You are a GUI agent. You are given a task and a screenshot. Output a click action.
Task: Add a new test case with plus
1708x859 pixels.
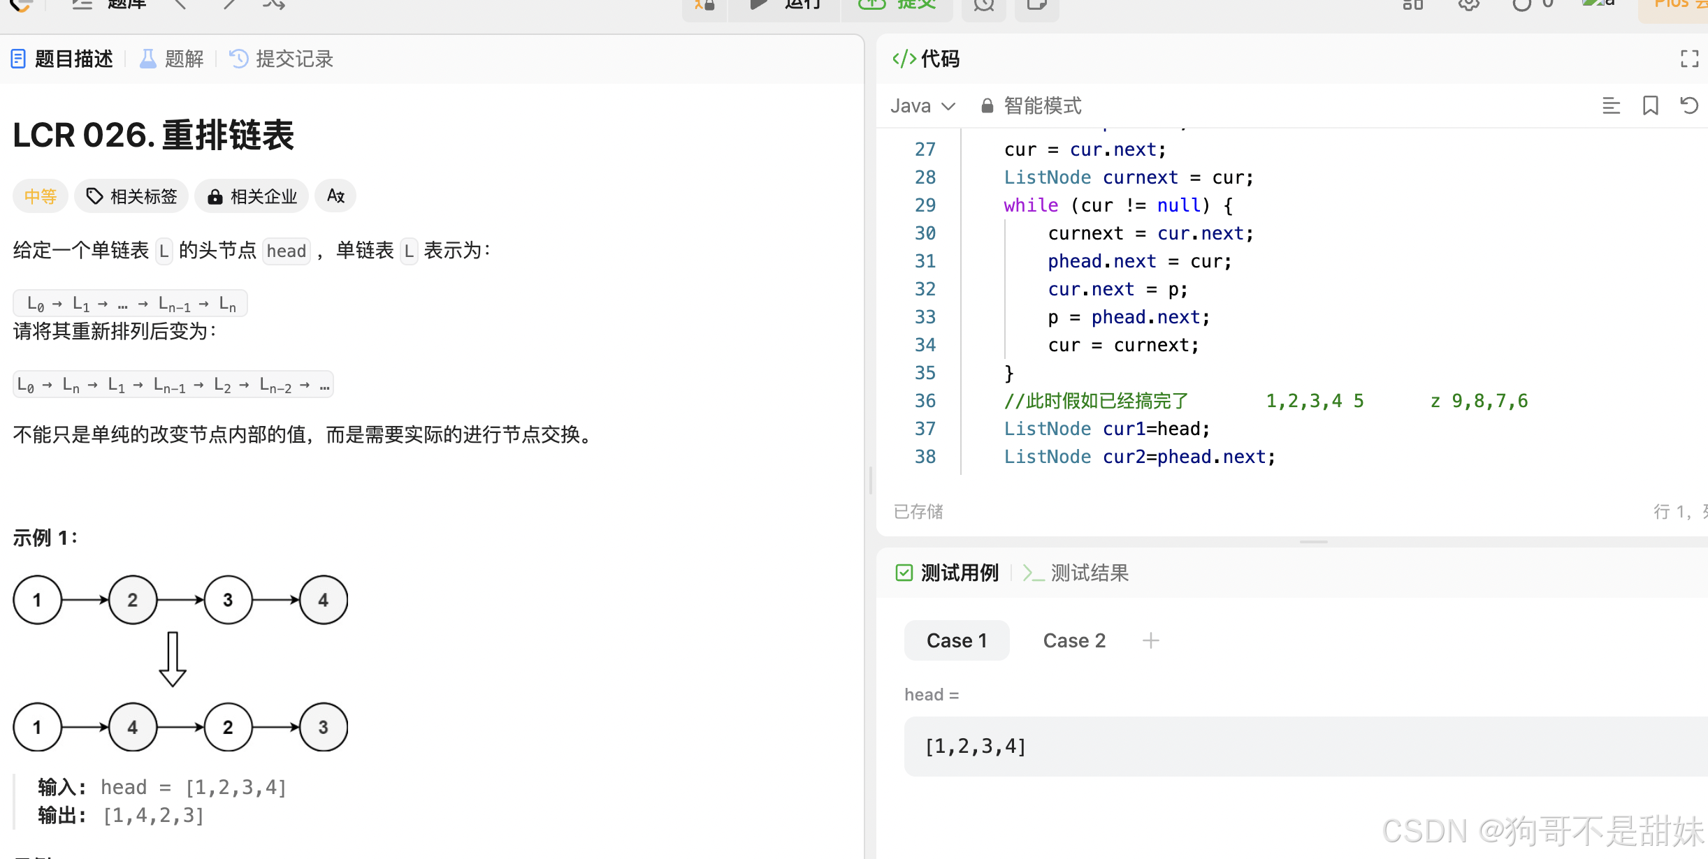tap(1150, 640)
